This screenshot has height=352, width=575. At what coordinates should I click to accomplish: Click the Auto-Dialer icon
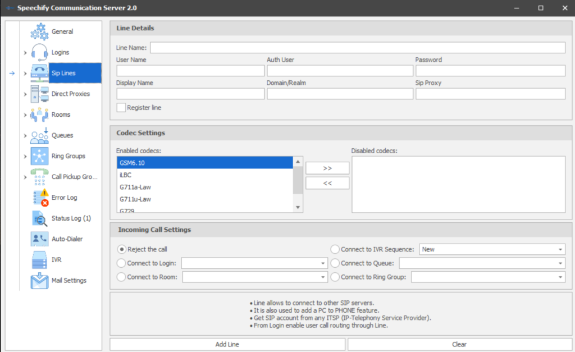pyautogui.click(x=39, y=239)
